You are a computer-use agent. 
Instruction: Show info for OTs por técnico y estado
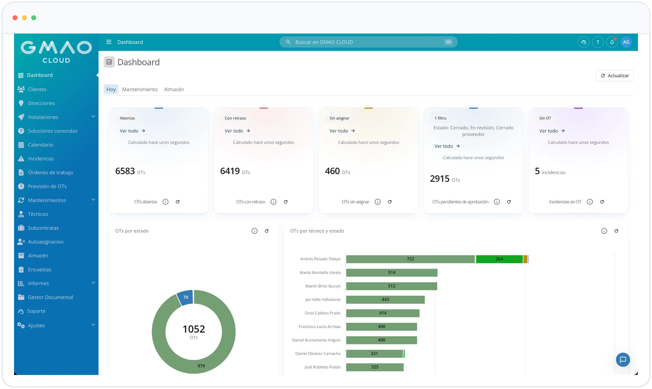coord(604,231)
